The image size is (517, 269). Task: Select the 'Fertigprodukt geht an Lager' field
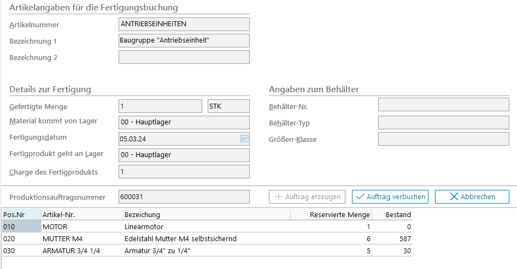(184, 155)
